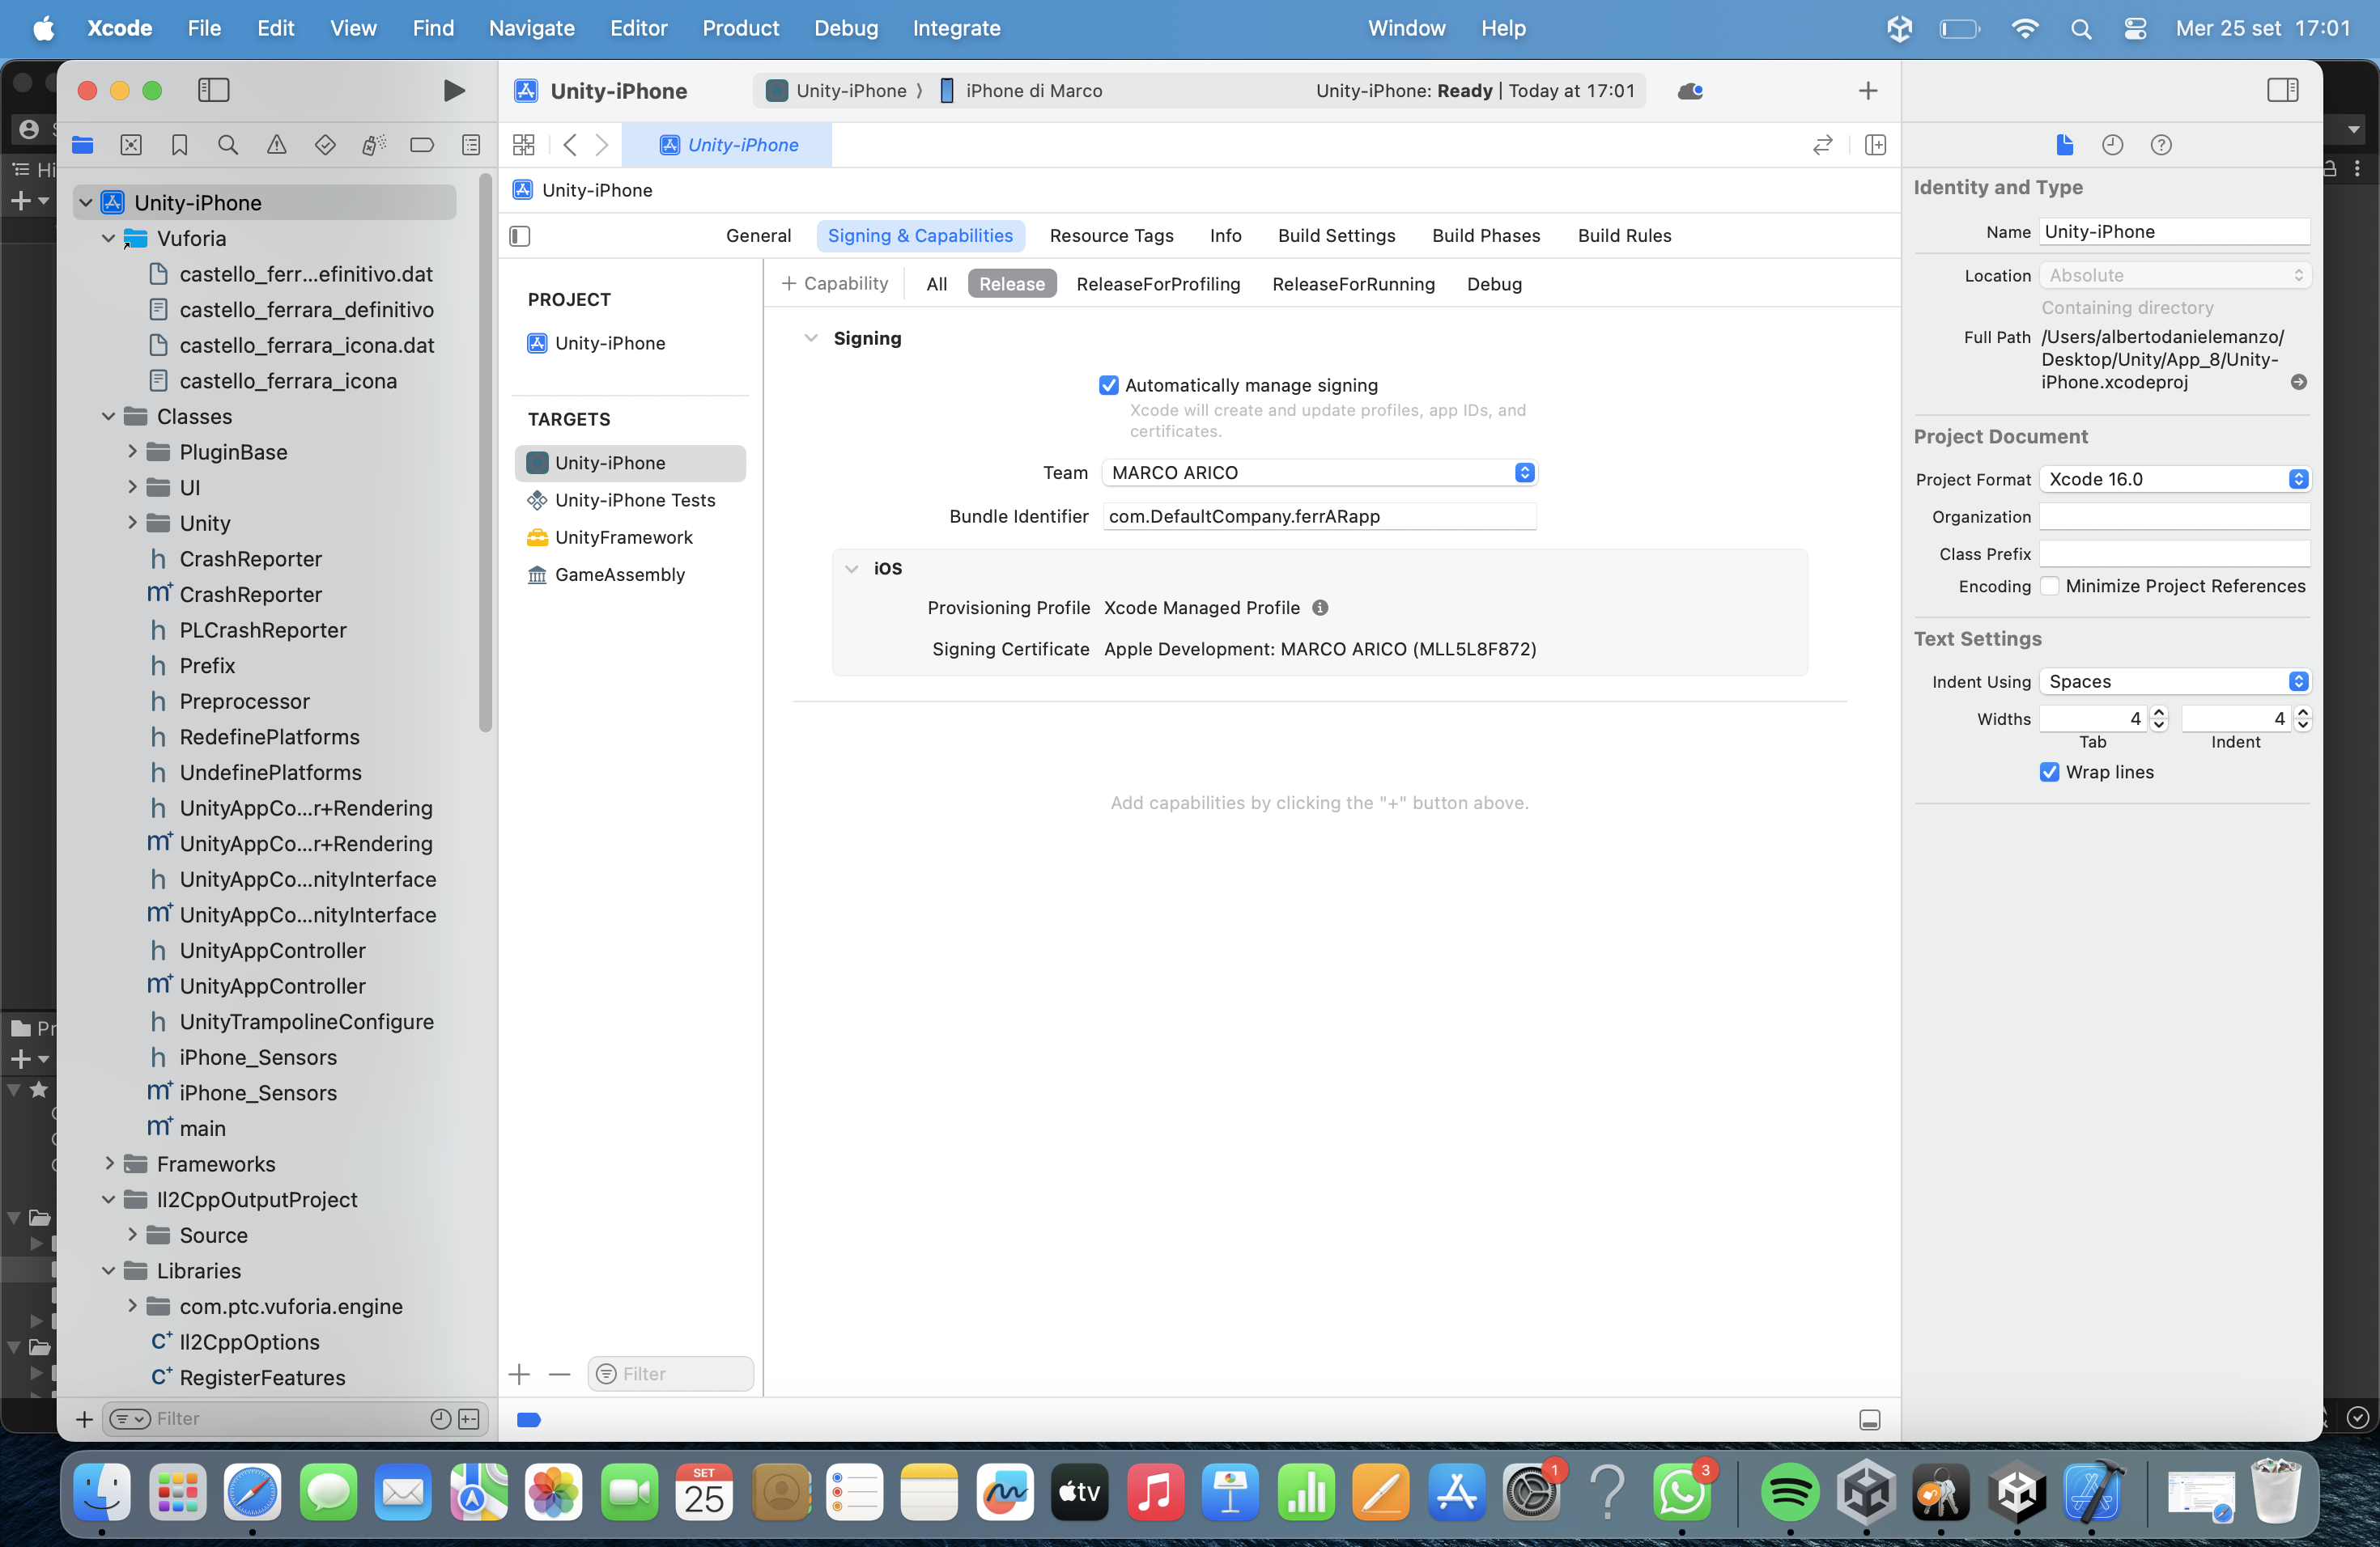Open the Debug navigator spray icon
Image resolution: width=2380 pixels, height=1547 pixels.
[x=374, y=145]
